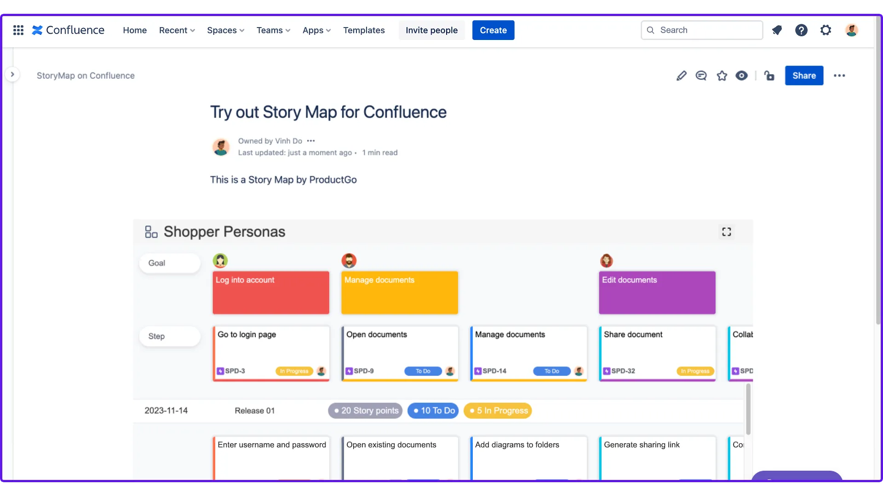This screenshot has width=883, height=496.
Task: Open the yellow Manage documents goal card
Action: coord(400,293)
